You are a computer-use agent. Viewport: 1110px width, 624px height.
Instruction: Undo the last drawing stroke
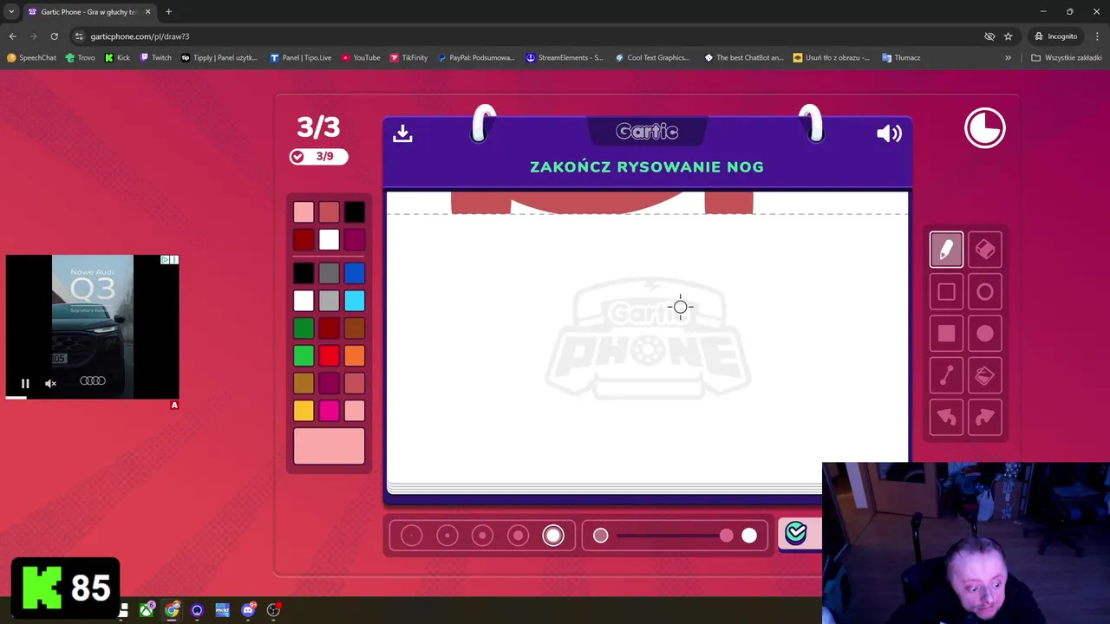point(946,418)
